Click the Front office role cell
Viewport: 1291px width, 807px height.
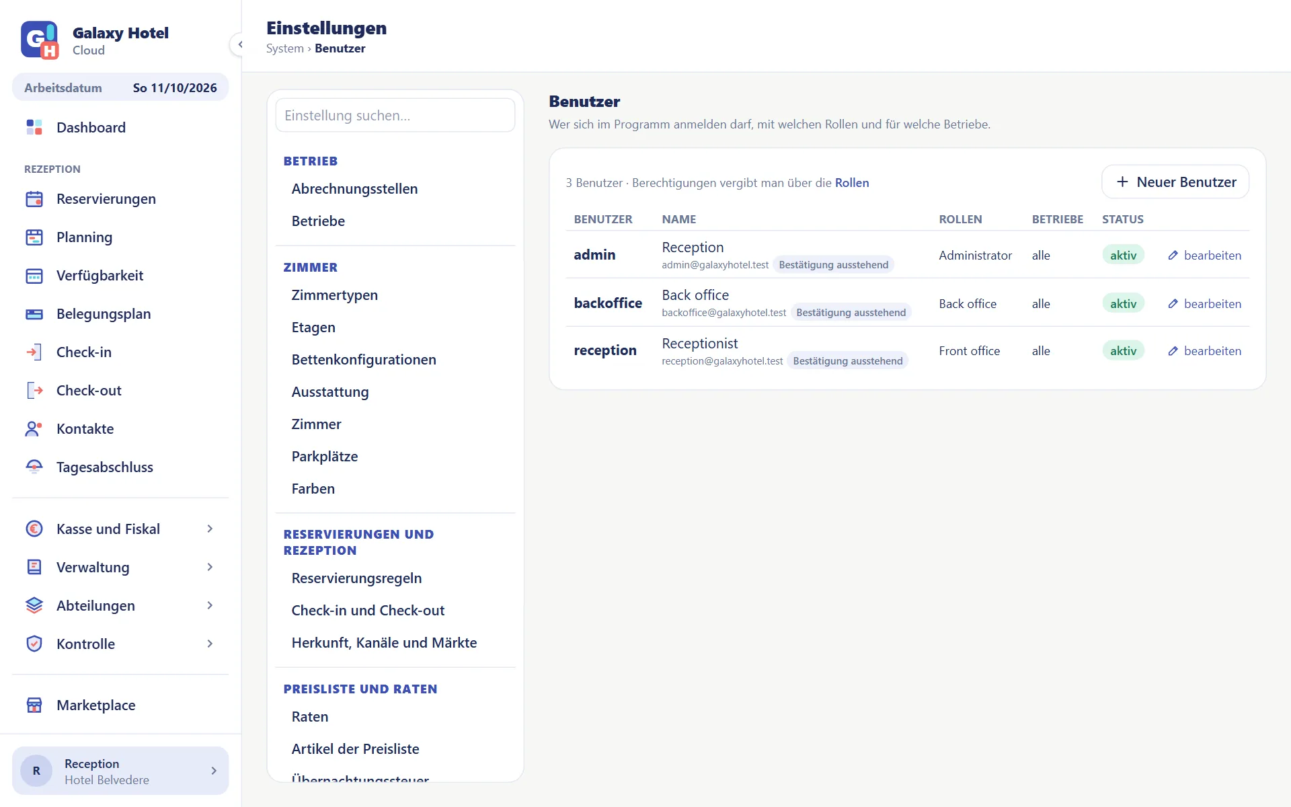pyautogui.click(x=969, y=351)
